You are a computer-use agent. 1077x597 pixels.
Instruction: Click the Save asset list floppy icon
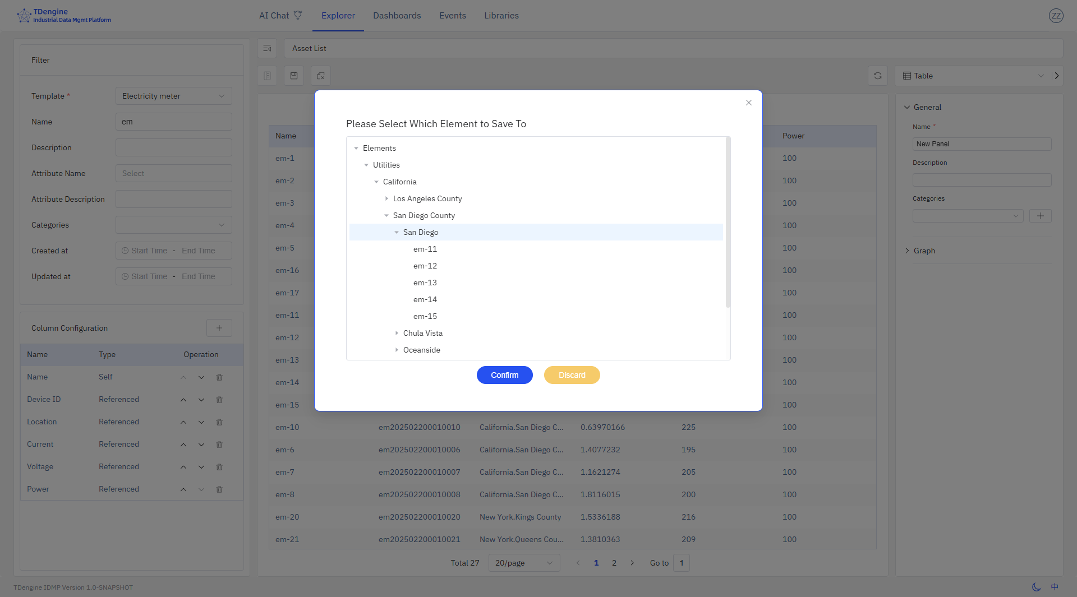[x=294, y=76]
